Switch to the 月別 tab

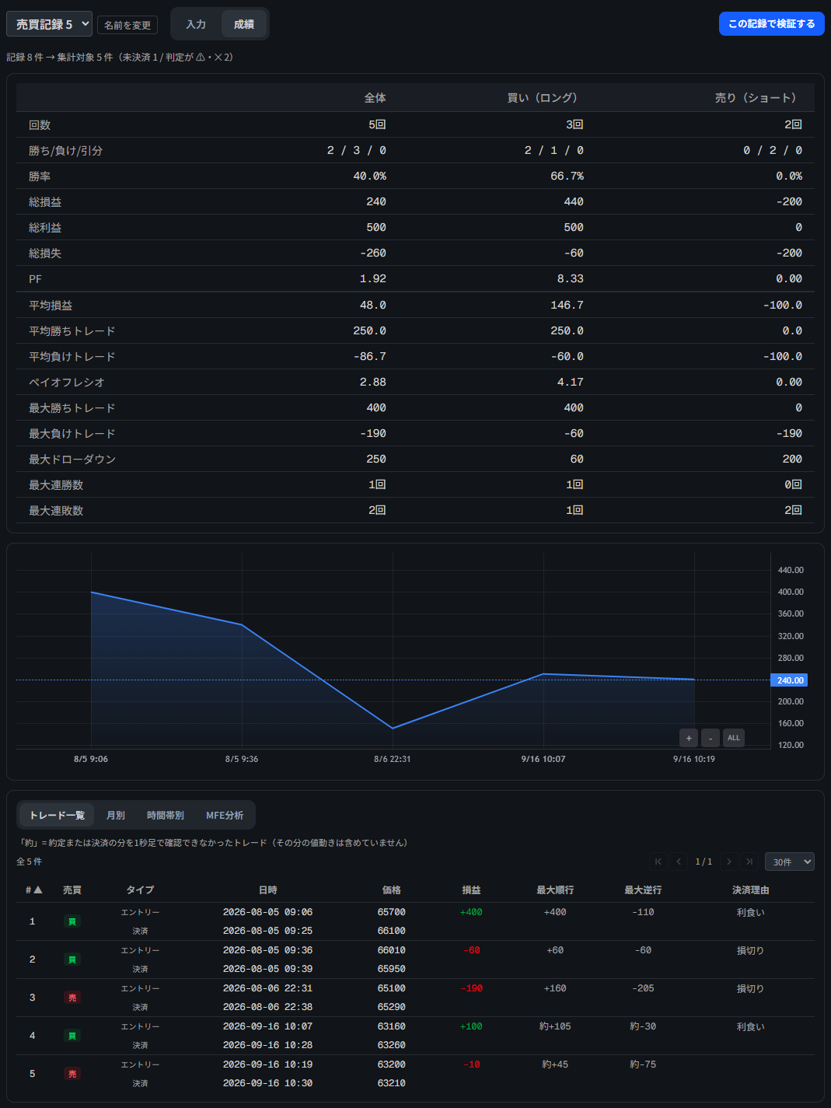pos(116,815)
